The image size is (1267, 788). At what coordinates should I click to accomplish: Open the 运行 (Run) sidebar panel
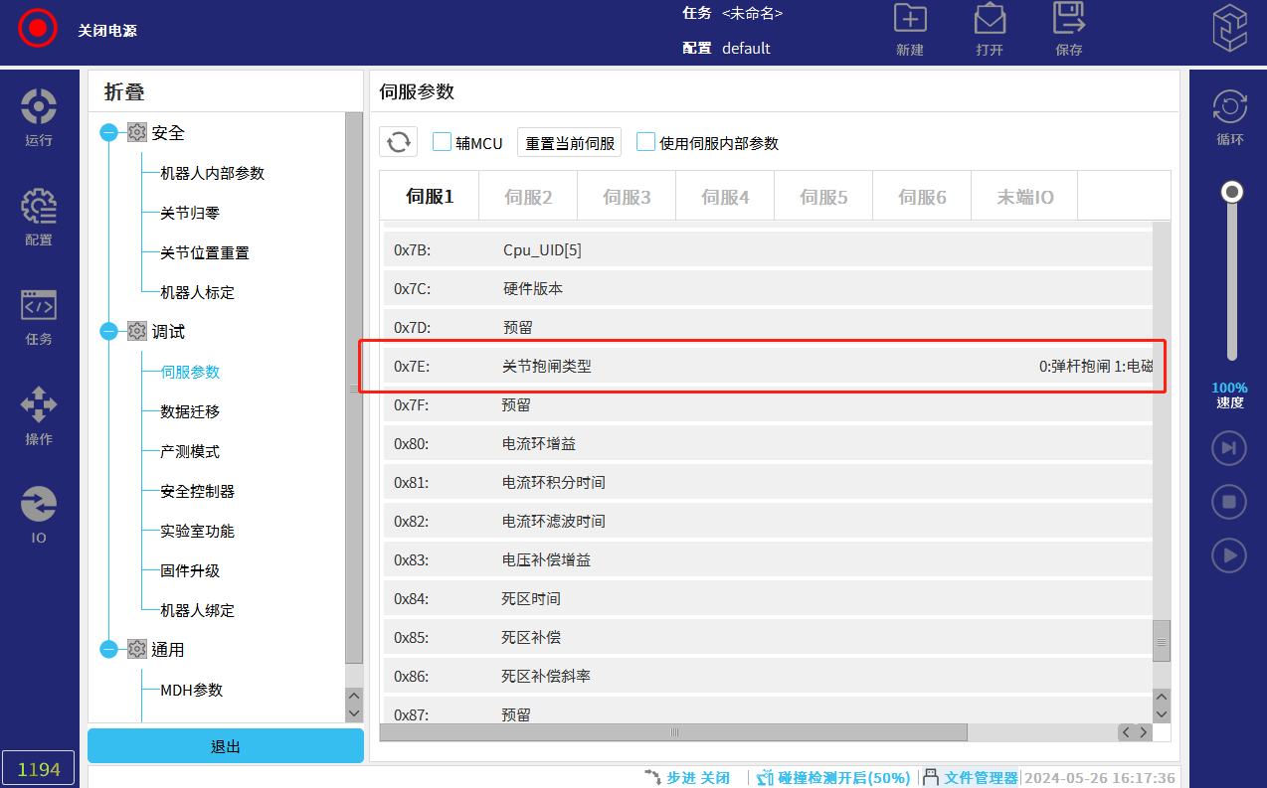39,107
